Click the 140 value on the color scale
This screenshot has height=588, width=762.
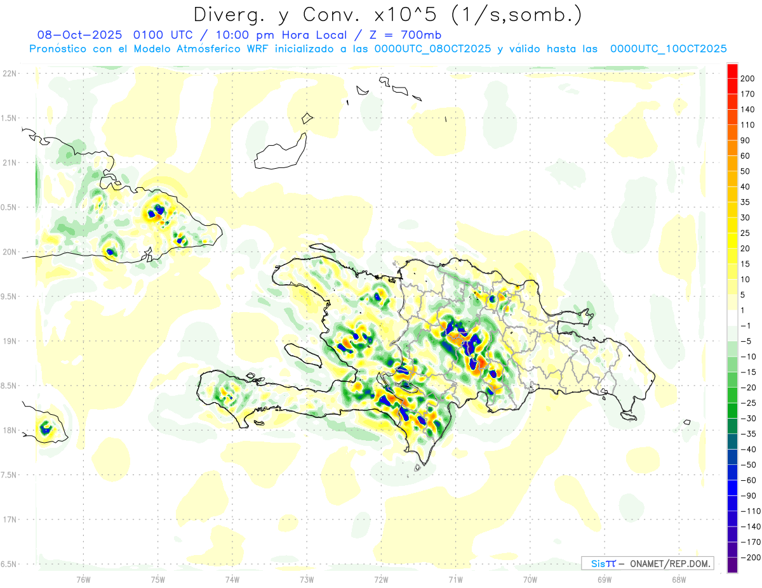point(747,109)
